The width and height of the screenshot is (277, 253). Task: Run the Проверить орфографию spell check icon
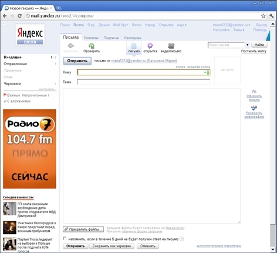254,108
